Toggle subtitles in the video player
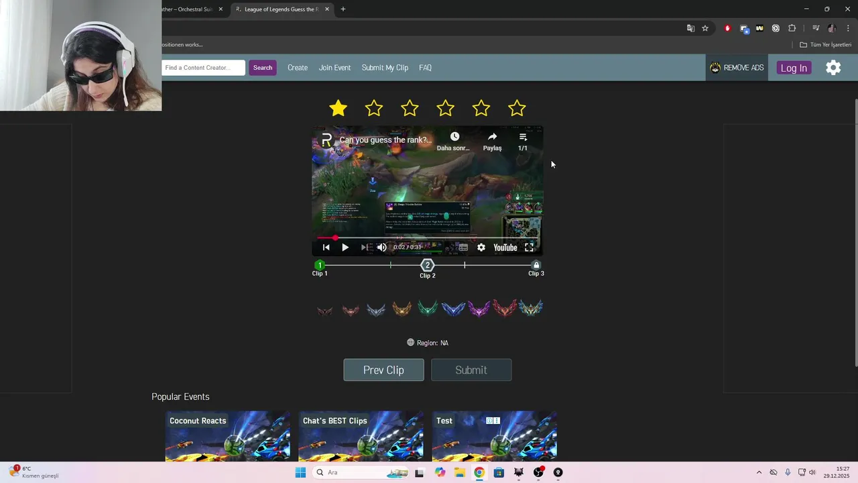This screenshot has height=483, width=858. pyautogui.click(x=463, y=248)
